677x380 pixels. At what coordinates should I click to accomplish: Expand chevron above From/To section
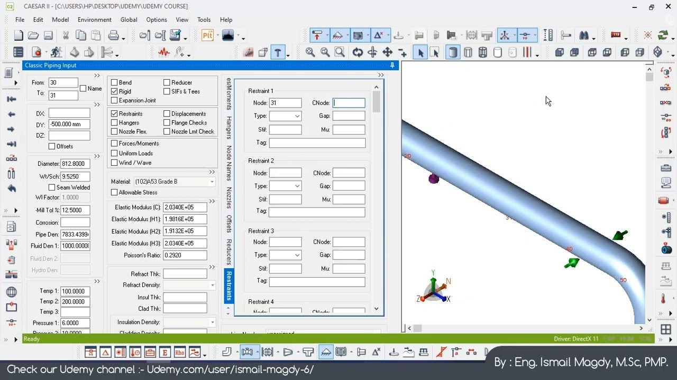[97, 76]
